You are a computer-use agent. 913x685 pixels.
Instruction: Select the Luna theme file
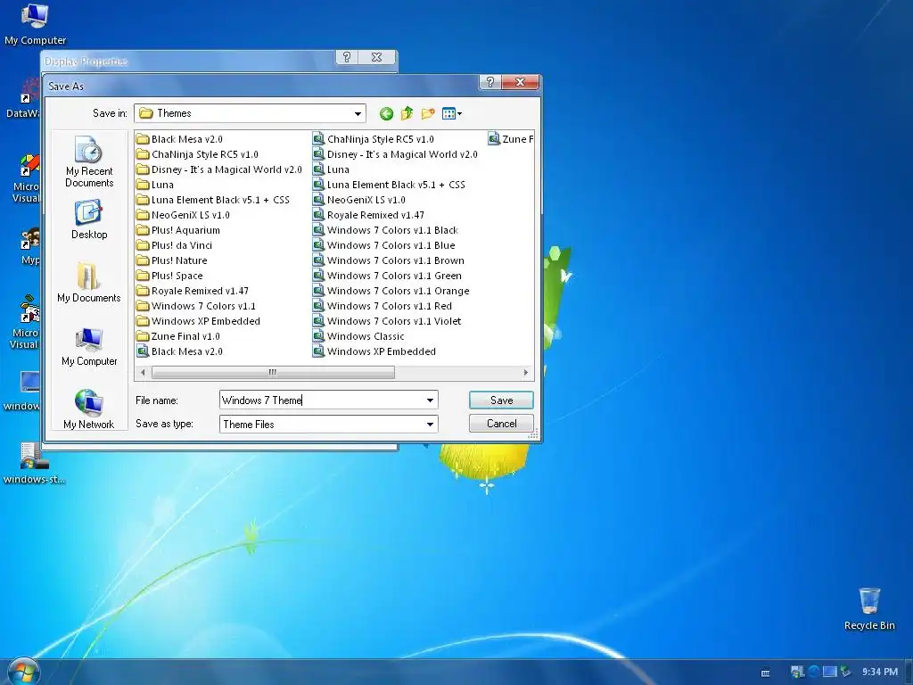331,169
